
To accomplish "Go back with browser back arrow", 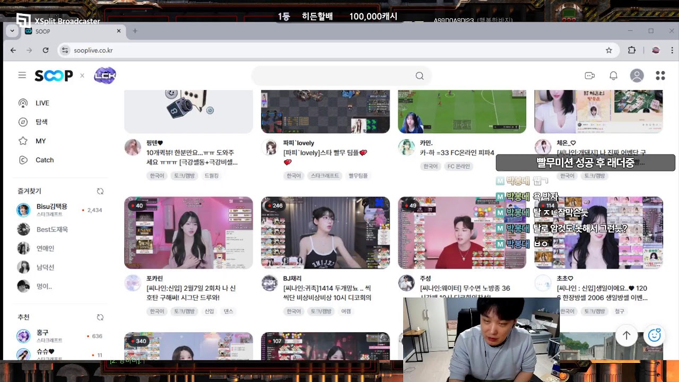I will coord(13,50).
